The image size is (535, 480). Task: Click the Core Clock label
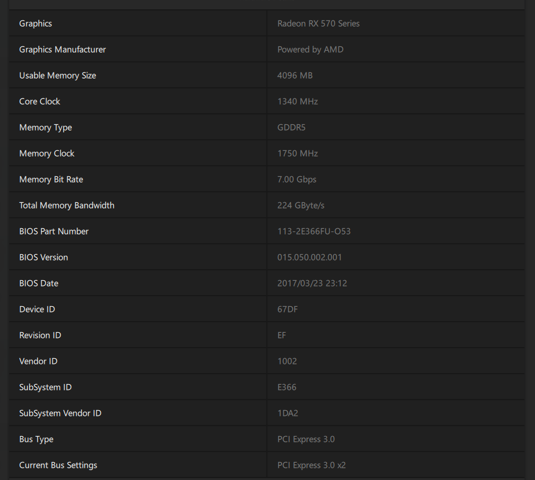point(40,101)
